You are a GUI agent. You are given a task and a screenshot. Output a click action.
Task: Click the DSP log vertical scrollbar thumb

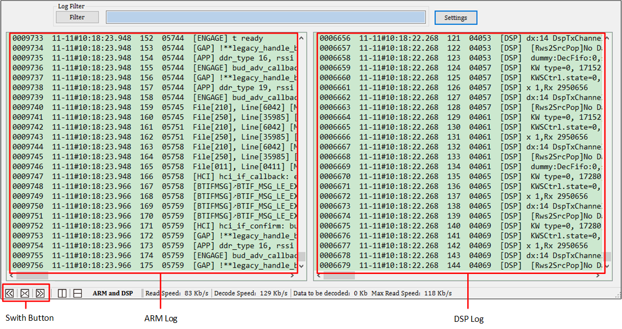point(608,257)
